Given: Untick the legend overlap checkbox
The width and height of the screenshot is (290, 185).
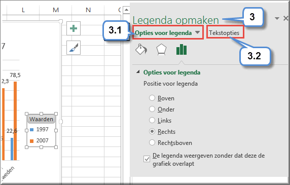Looking at the screenshot, I should click(x=147, y=159).
